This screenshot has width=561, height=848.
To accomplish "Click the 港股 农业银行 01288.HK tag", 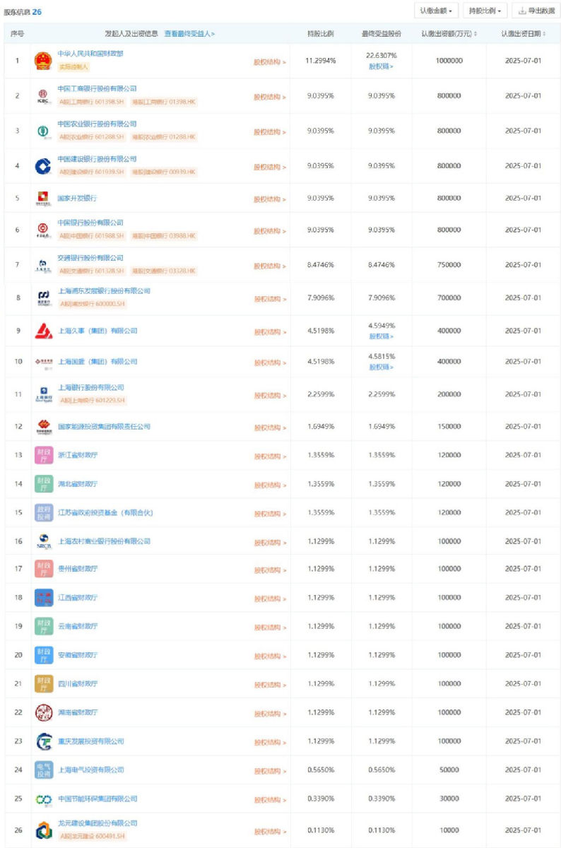I will click(163, 137).
